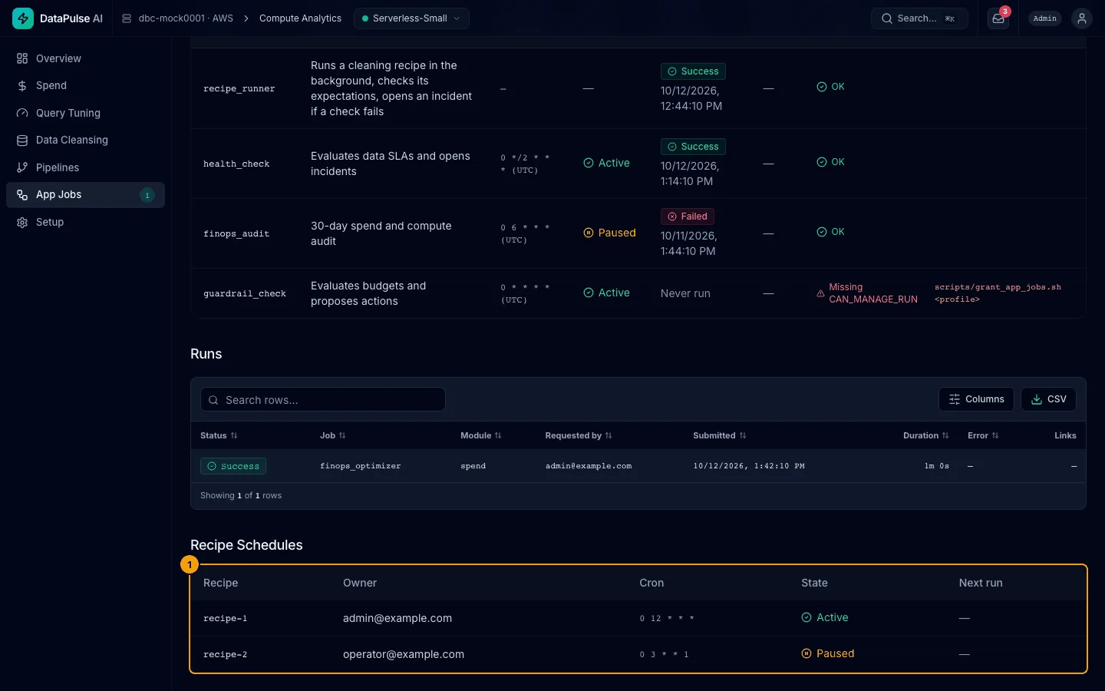This screenshot has height=691, width=1105.
Task: Sort runs by Job column
Action: click(333, 435)
